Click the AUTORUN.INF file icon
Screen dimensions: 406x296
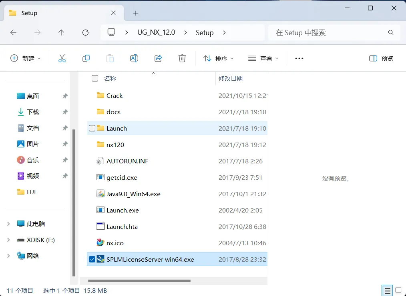pos(100,161)
